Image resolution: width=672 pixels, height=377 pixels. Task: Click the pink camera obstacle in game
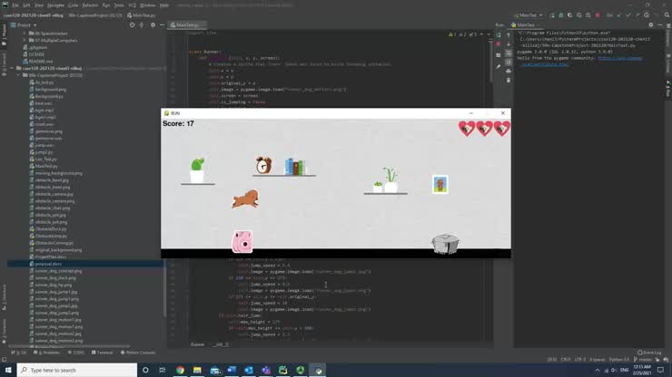pyautogui.click(x=242, y=241)
